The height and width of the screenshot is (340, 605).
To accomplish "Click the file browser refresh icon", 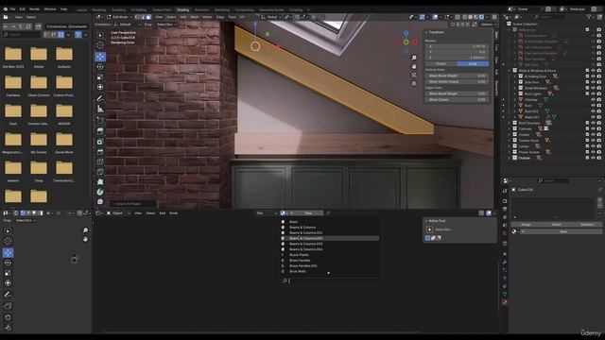I will click(x=28, y=26).
